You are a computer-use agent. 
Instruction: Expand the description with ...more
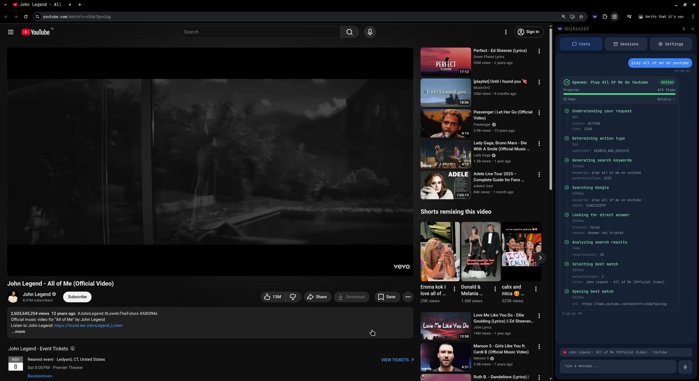pos(18,332)
